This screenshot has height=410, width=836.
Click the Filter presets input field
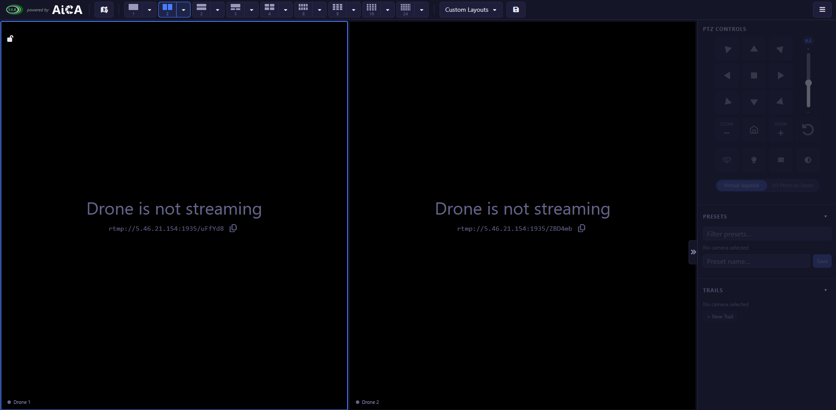click(767, 234)
